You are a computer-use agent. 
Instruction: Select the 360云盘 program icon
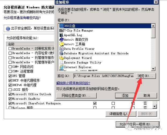[61, 26]
